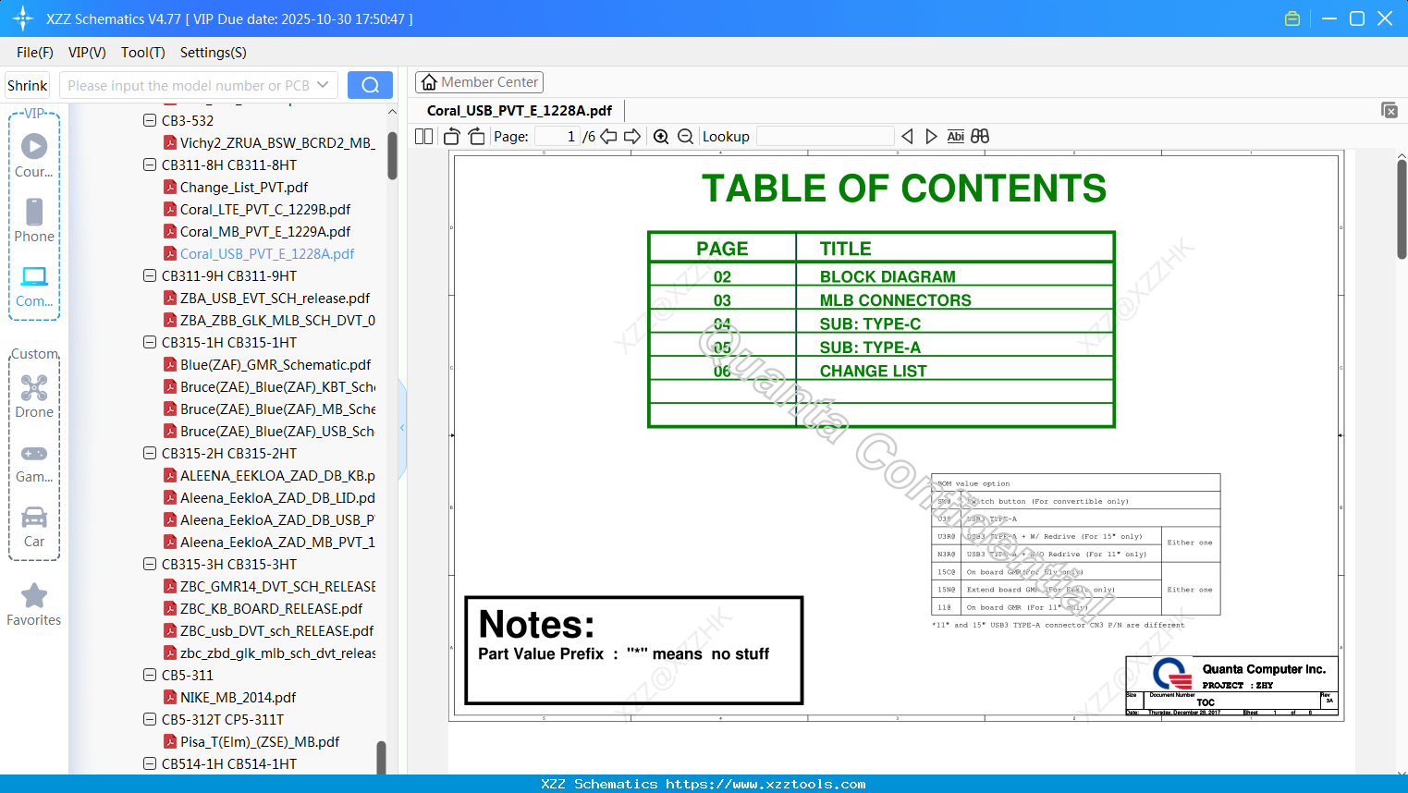1408x793 pixels.
Task: Collapse the file tree panel handle
Action: pyautogui.click(x=402, y=428)
